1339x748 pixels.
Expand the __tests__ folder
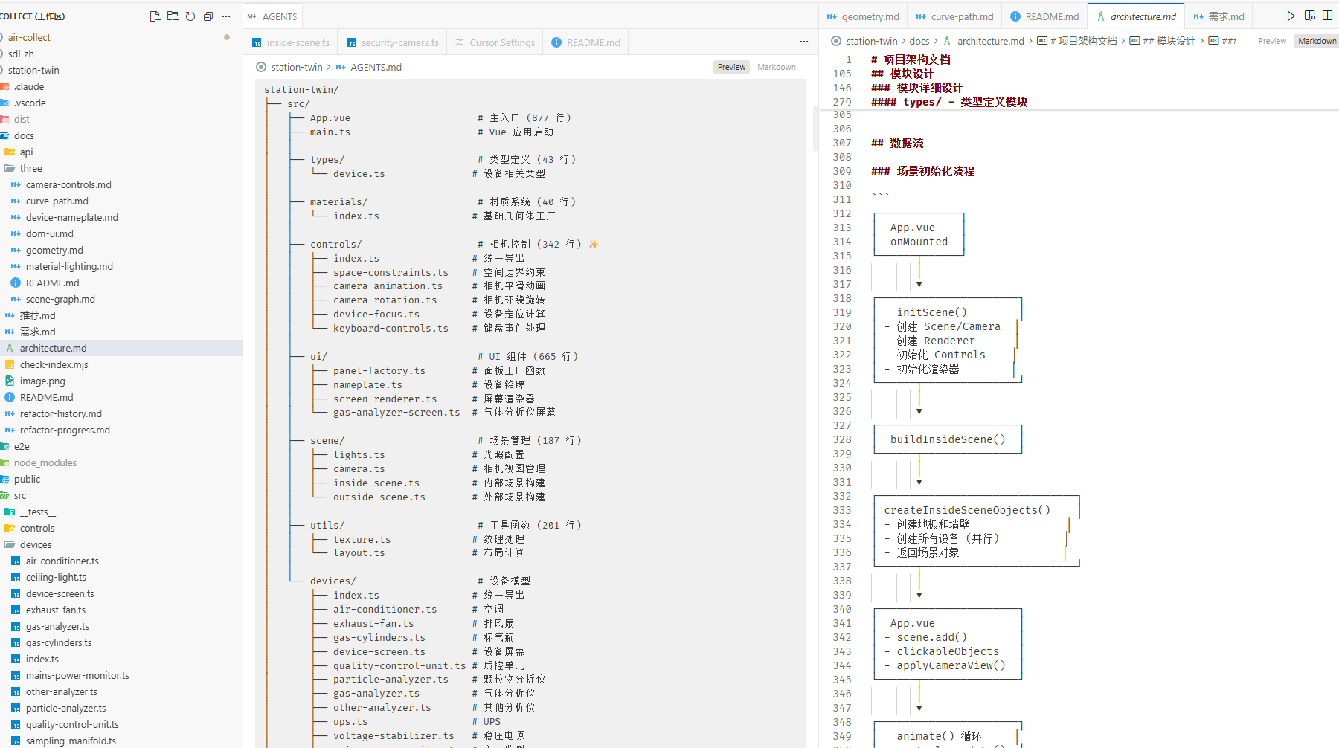[x=37, y=512]
